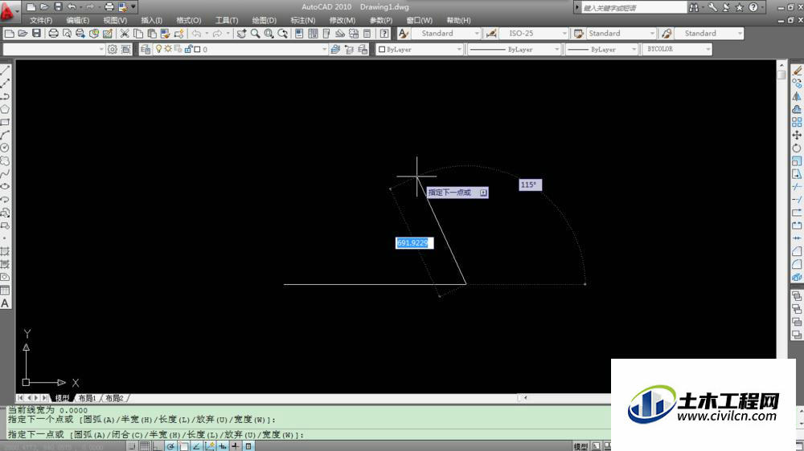
Task: Open the linetype ByLayer dropdown
Action: [x=557, y=49]
